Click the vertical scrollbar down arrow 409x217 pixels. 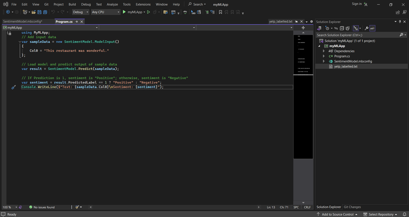point(303,203)
